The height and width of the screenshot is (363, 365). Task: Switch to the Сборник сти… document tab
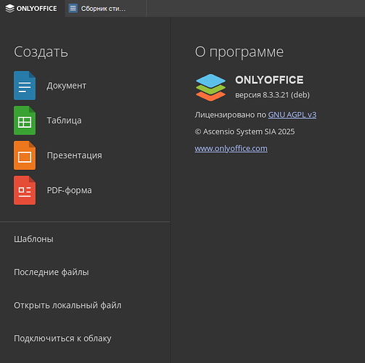[x=105, y=9]
